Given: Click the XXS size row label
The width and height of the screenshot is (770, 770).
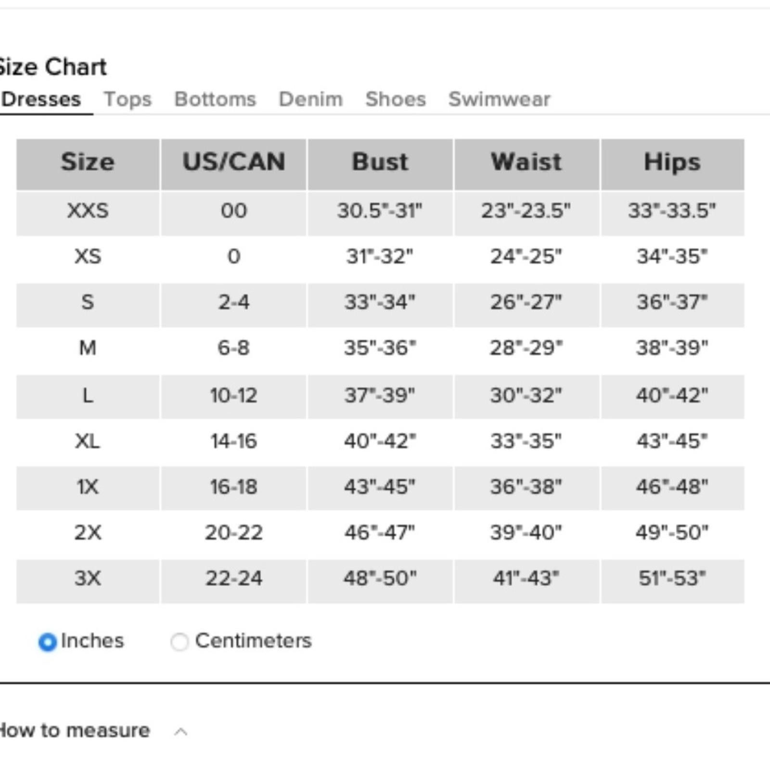Looking at the screenshot, I should point(88,211).
